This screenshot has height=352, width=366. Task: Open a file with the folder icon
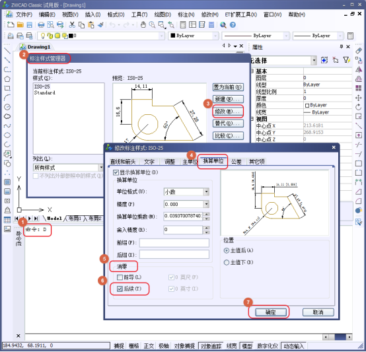click(x=20, y=24)
